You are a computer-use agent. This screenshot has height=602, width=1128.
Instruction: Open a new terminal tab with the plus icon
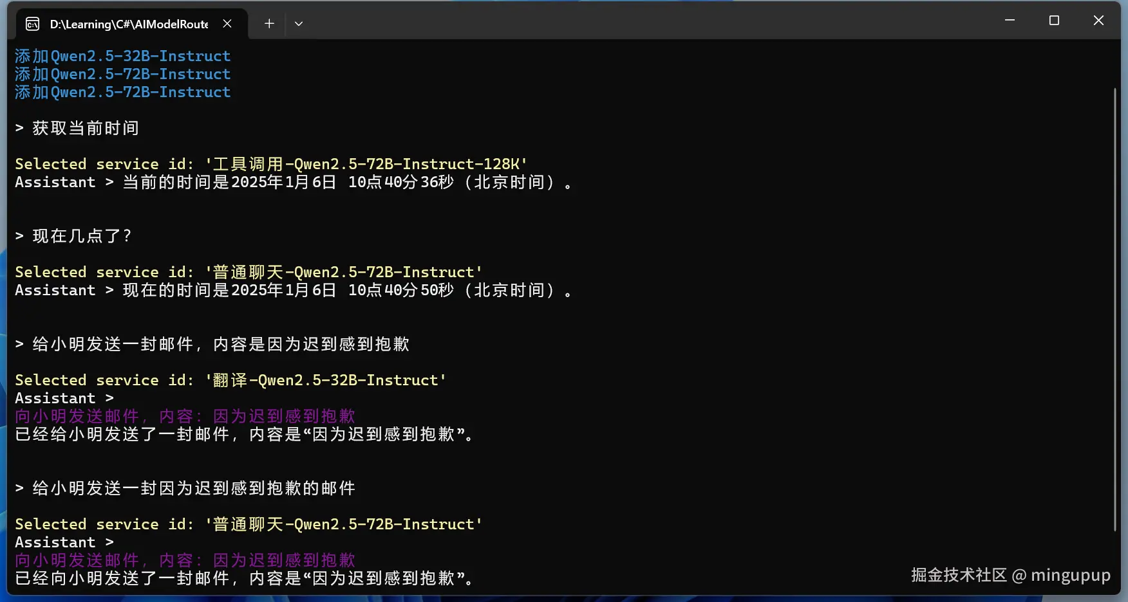(x=269, y=23)
